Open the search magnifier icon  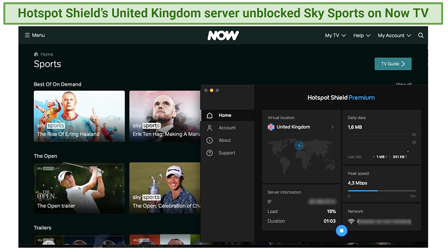(421, 36)
